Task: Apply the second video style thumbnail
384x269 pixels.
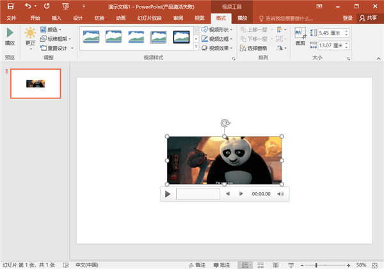Action: 114,37
